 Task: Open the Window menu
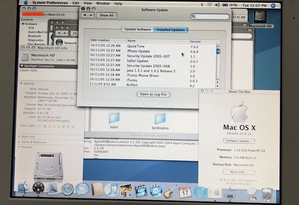point(103,4)
